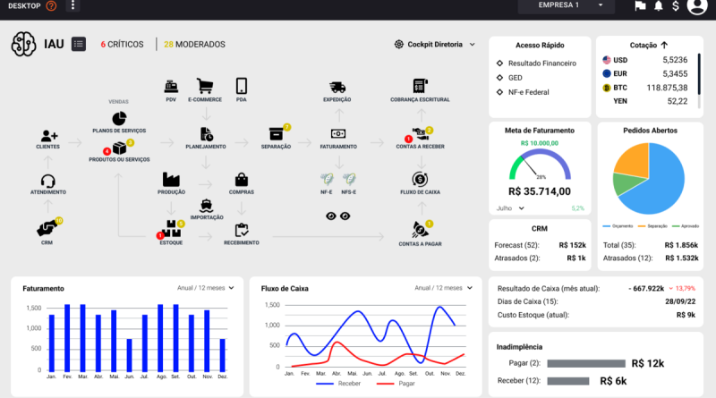
Task: Open the Estoque inventory icon
Action: [x=171, y=229]
